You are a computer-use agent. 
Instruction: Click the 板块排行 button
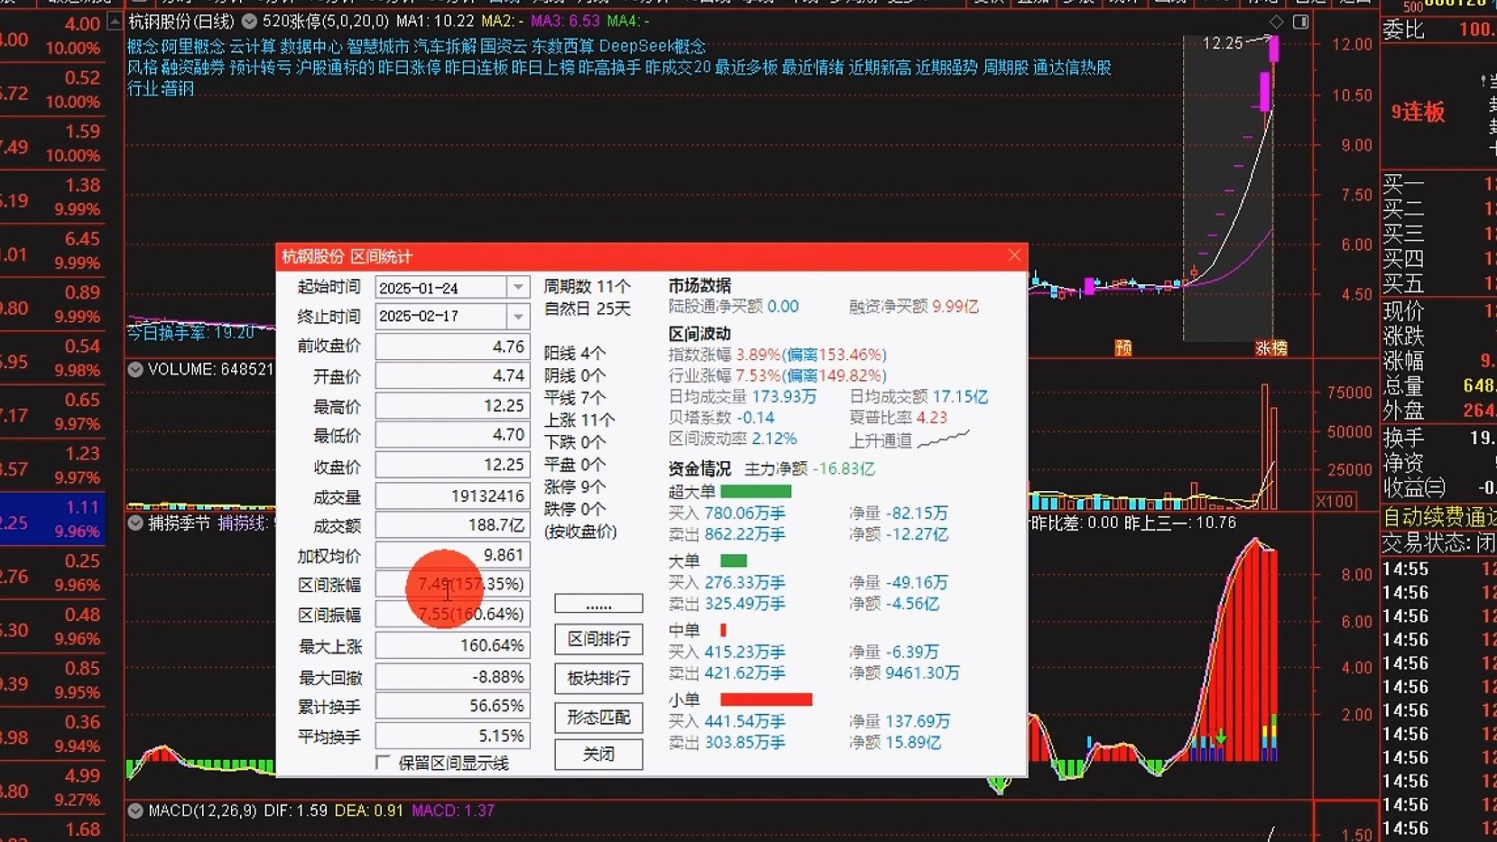click(x=597, y=679)
